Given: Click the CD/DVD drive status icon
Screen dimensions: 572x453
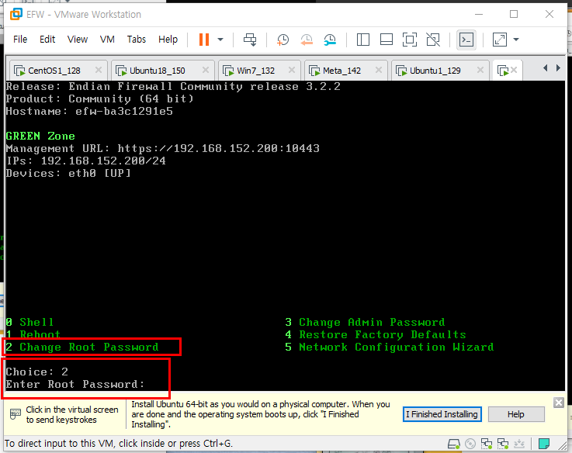Looking at the screenshot, I should point(470,444).
